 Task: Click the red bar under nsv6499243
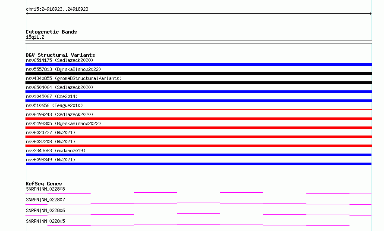tap(198, 119)
